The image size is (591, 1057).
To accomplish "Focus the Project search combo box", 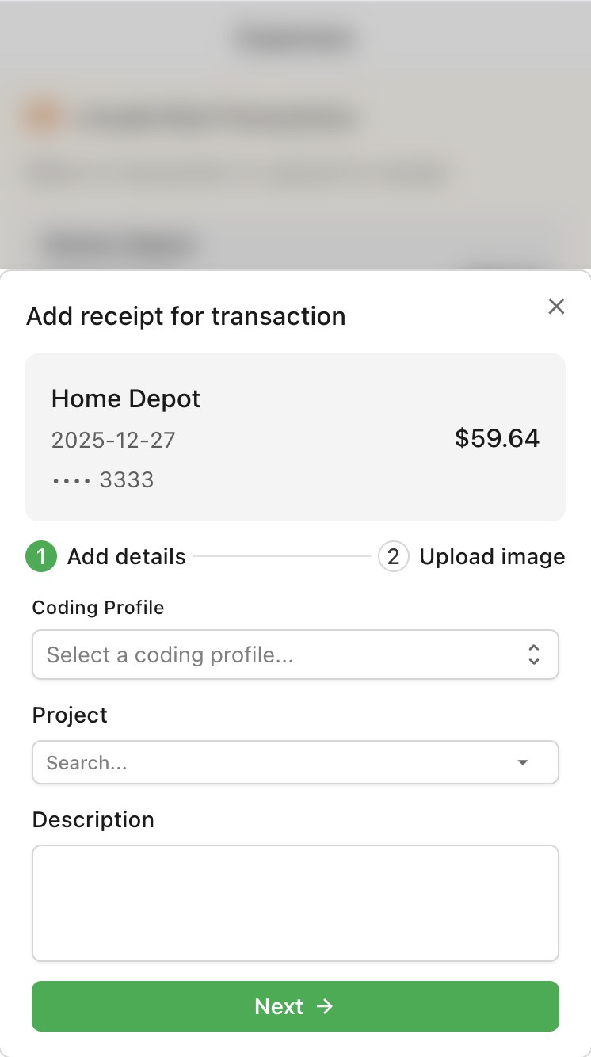I will (x=295, y=762).
